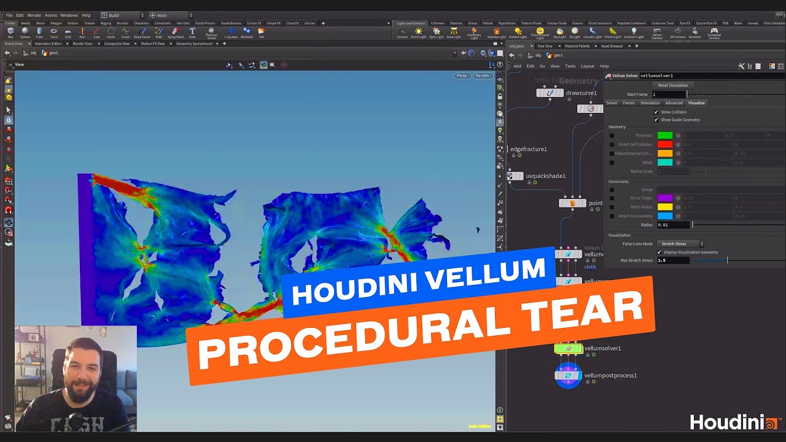Enable the Failed Self Collision checkbox

(612, 145)
